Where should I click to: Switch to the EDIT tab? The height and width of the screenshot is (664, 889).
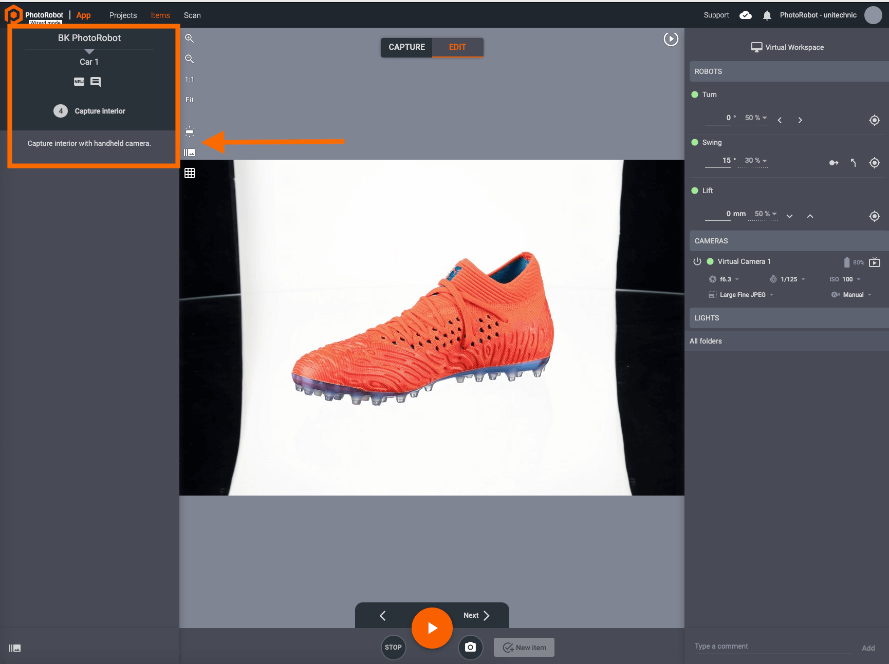pos(457,47)
